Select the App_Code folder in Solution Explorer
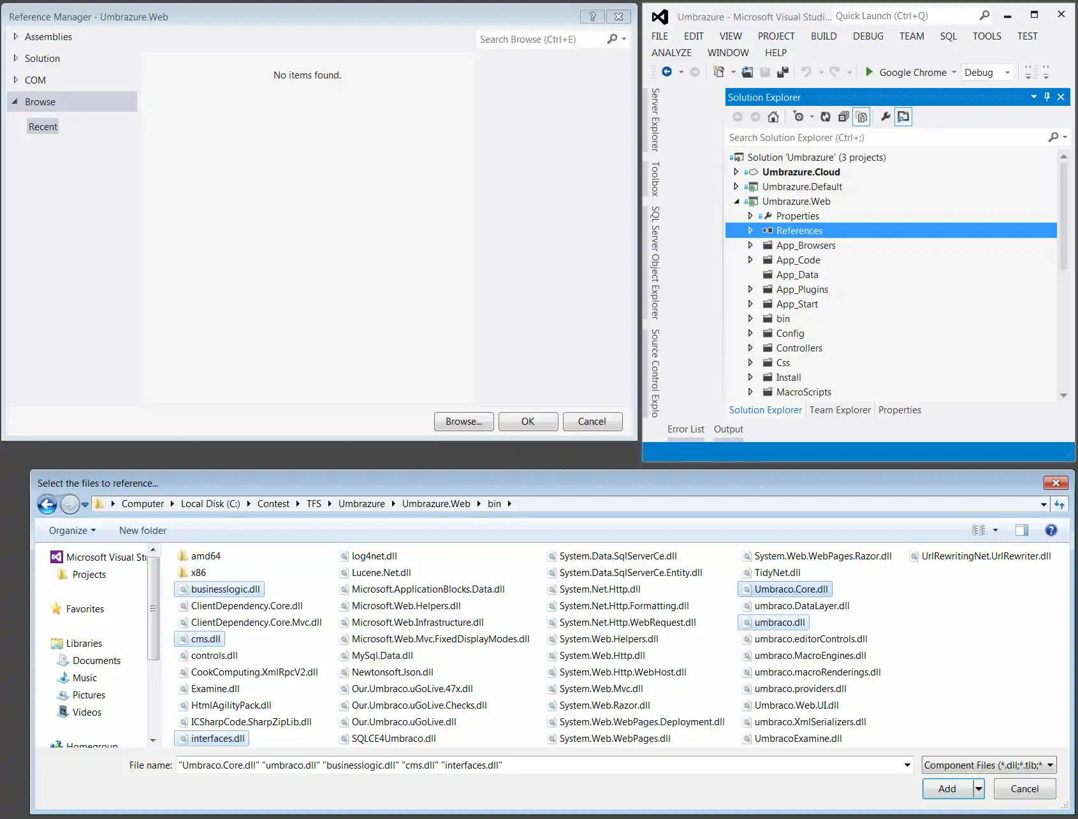Viewport: 1078px width, 819px height. tap(798, 260)
